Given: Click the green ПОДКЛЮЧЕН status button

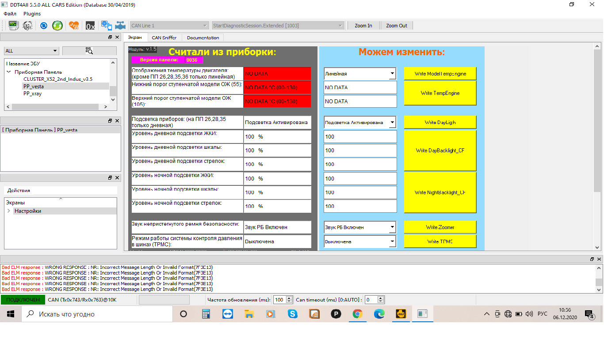Looking at the screenshot, I should [23, 300].
